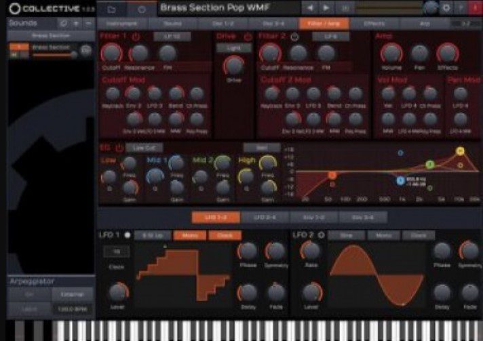Click the master volume knob at top right
This screenshot has height=341, width=483.
tap(430, 8)
